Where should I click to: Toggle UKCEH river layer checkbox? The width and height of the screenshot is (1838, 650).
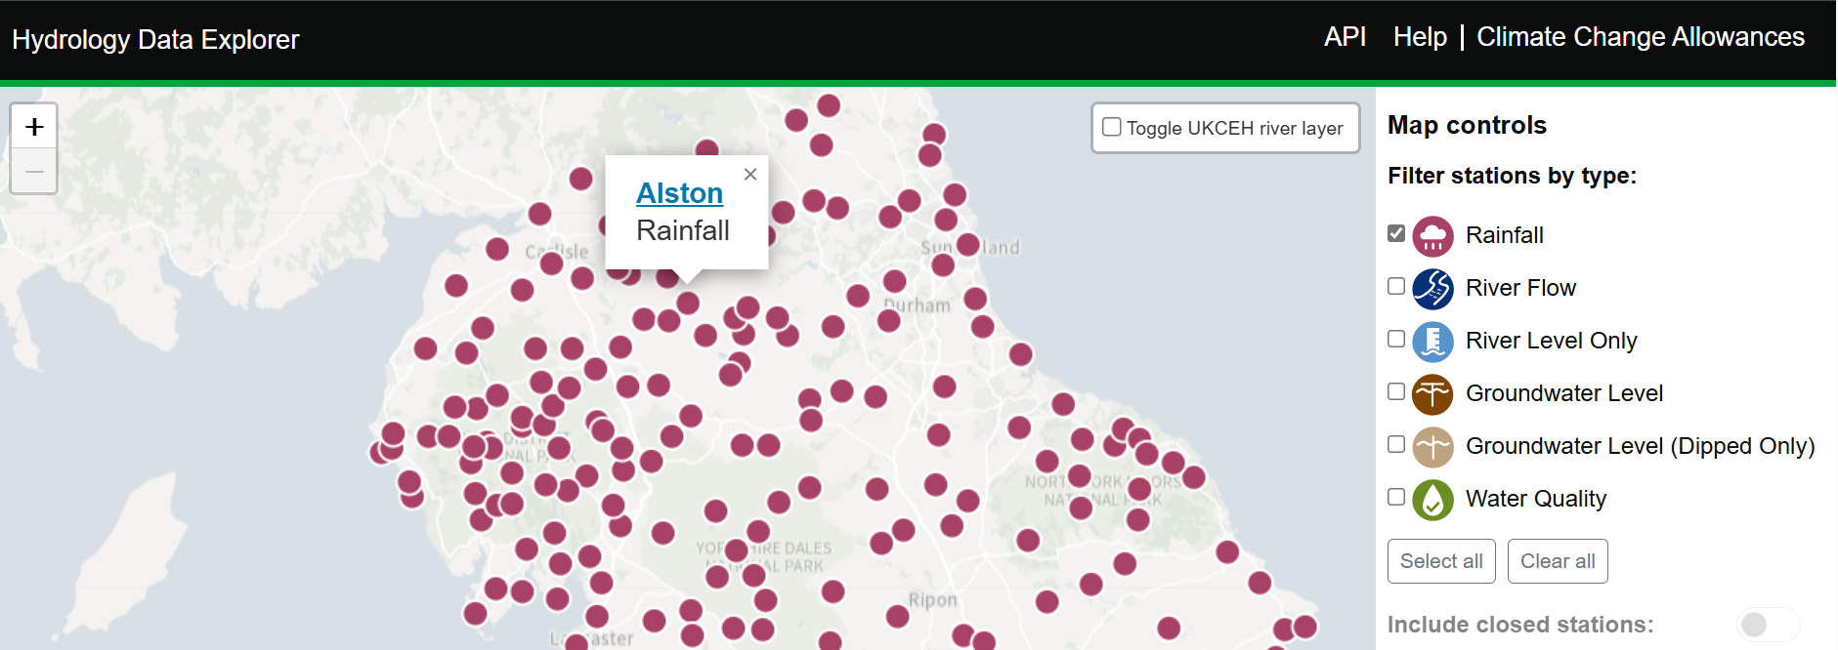(1112, 127)
